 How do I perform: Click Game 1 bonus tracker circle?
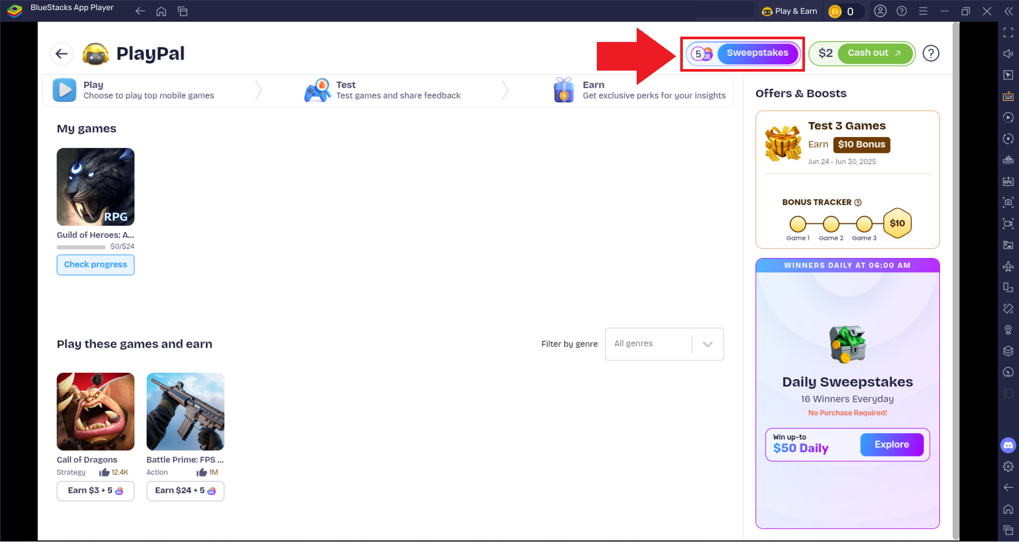click(798, 224)
